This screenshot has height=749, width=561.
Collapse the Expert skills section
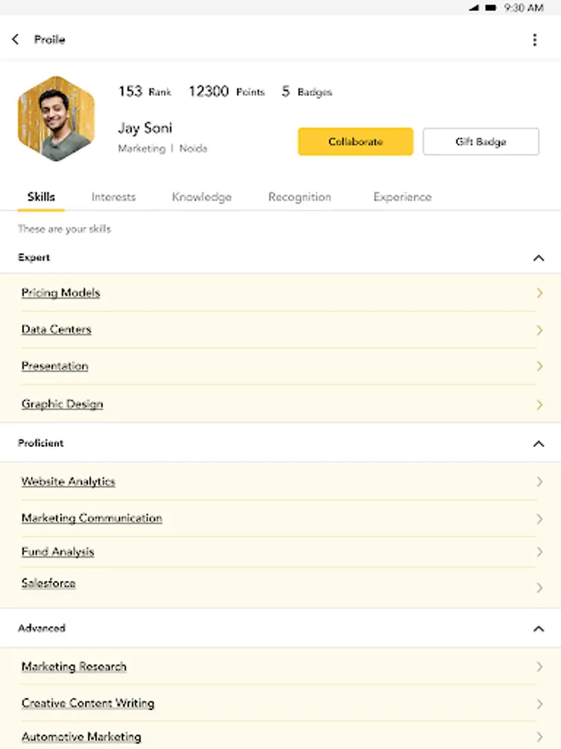[x=539, y=258]
